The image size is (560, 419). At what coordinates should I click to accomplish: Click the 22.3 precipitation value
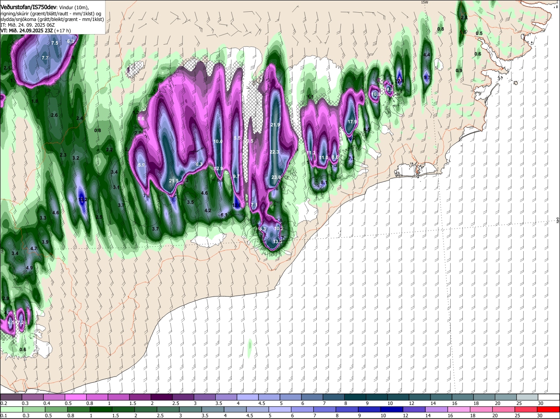pyautogui.click(x=274, y=152)
